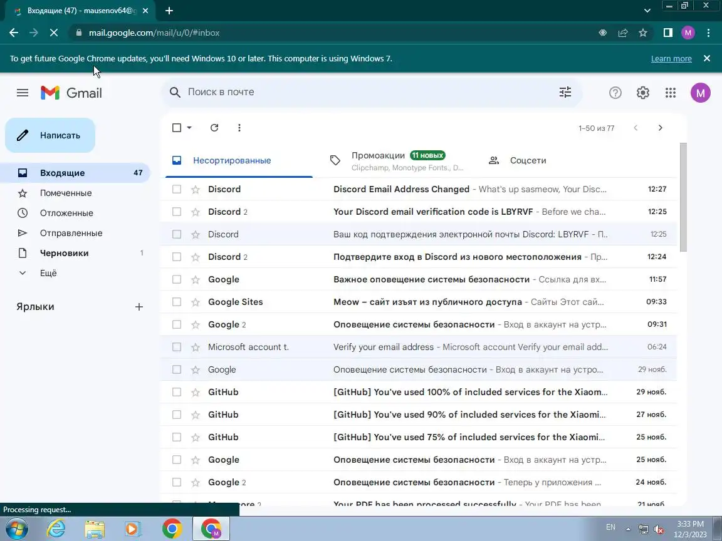Open Помеченные folder
The width and height of the screenshot is (722, 541).
tap(75, 193)
